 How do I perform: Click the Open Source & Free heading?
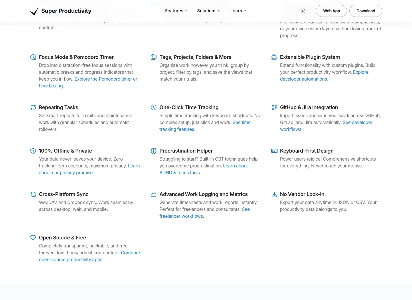click(62, 238)
